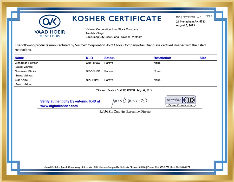Click the 'Tan My Village' line
The image size is (234, 182).
(x=95, y=33)
